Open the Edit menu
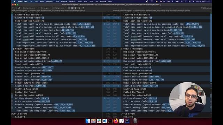 coord(36,1)
